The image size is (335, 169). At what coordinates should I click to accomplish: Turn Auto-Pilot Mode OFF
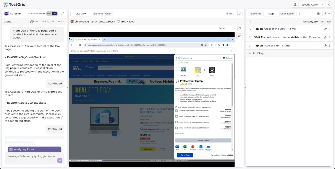tap(49, 13)
